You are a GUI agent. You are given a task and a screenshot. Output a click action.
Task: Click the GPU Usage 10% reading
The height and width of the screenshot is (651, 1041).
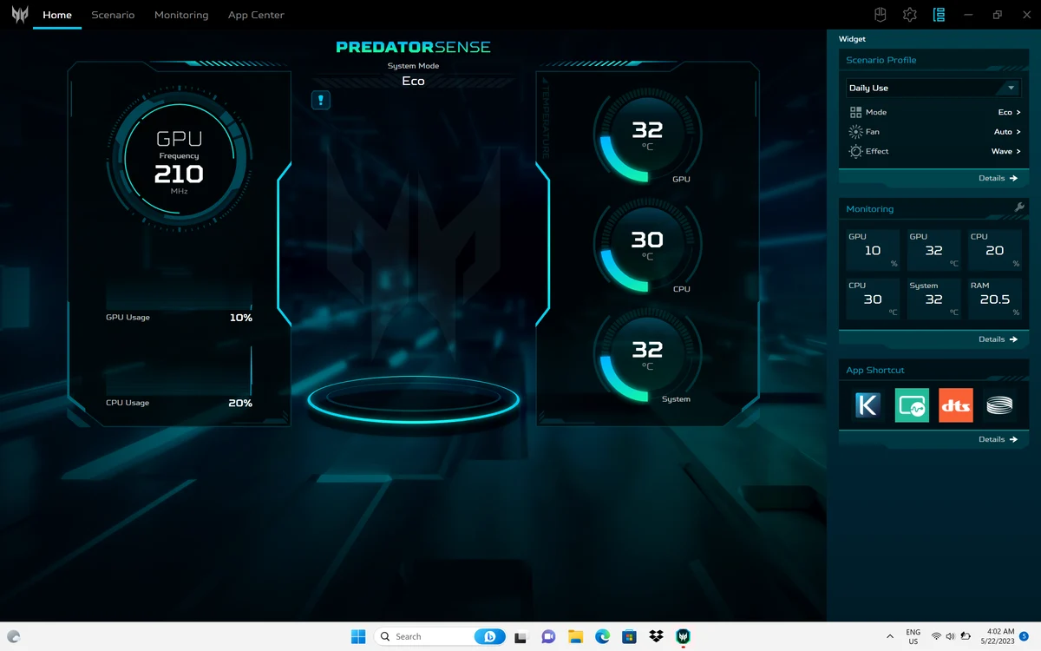click(x=240, y=318)
